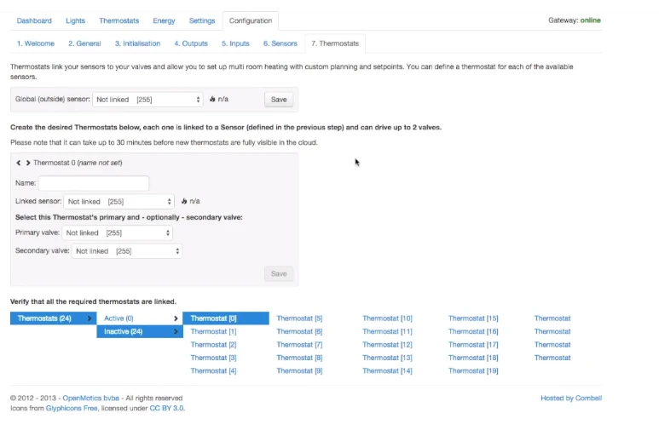This screenshot has height=430, width=659.
Task: Select Thermostat [15] in the list
Action: click(473, 318)
